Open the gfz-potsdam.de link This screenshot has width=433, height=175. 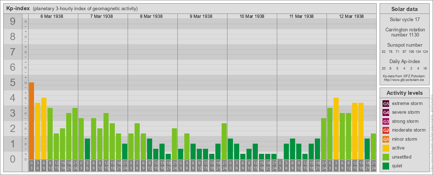[x=404, y=80]
